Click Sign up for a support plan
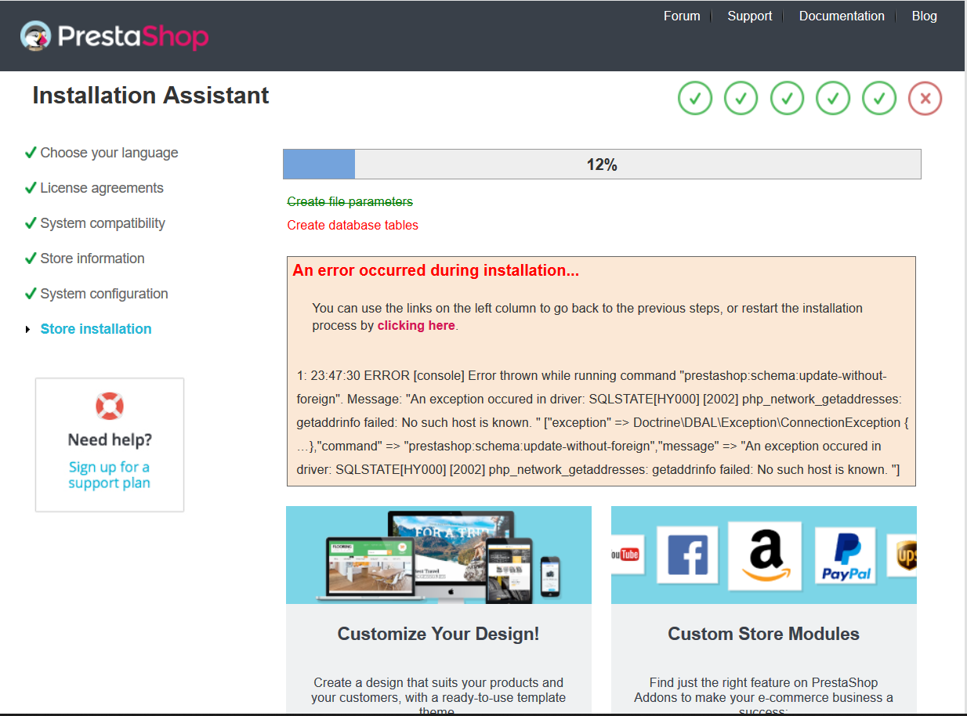Screen dimensions: 967x716 [110, 475]
